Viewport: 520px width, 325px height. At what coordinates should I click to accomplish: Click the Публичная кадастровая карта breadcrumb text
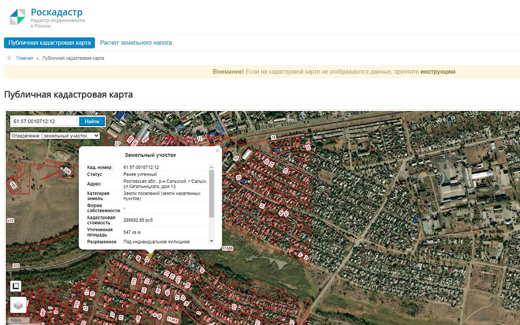[x=74, y=58]
